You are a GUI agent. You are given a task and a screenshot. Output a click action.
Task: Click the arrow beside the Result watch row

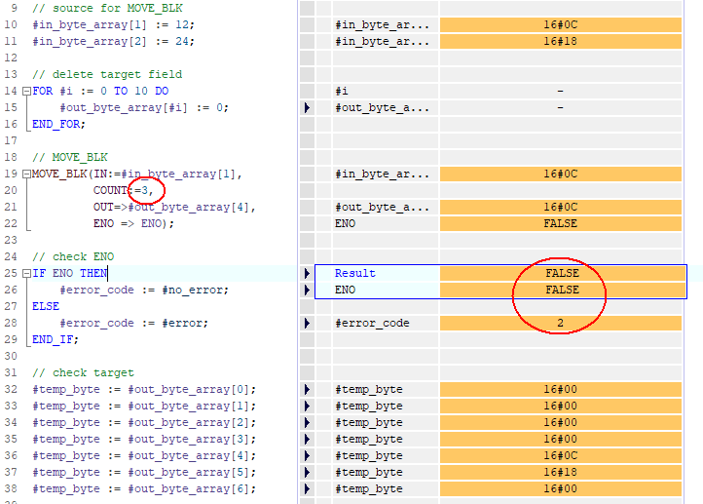click(x=307, y=274)
